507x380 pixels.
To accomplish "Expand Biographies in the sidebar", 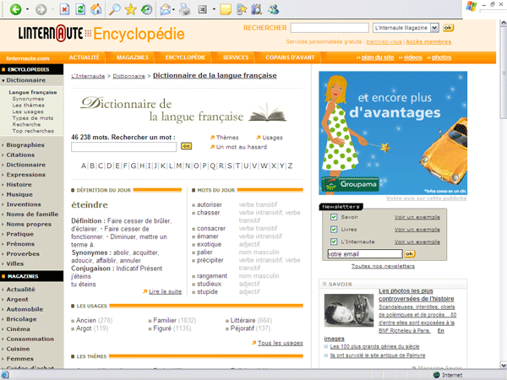I will point(25,145).
